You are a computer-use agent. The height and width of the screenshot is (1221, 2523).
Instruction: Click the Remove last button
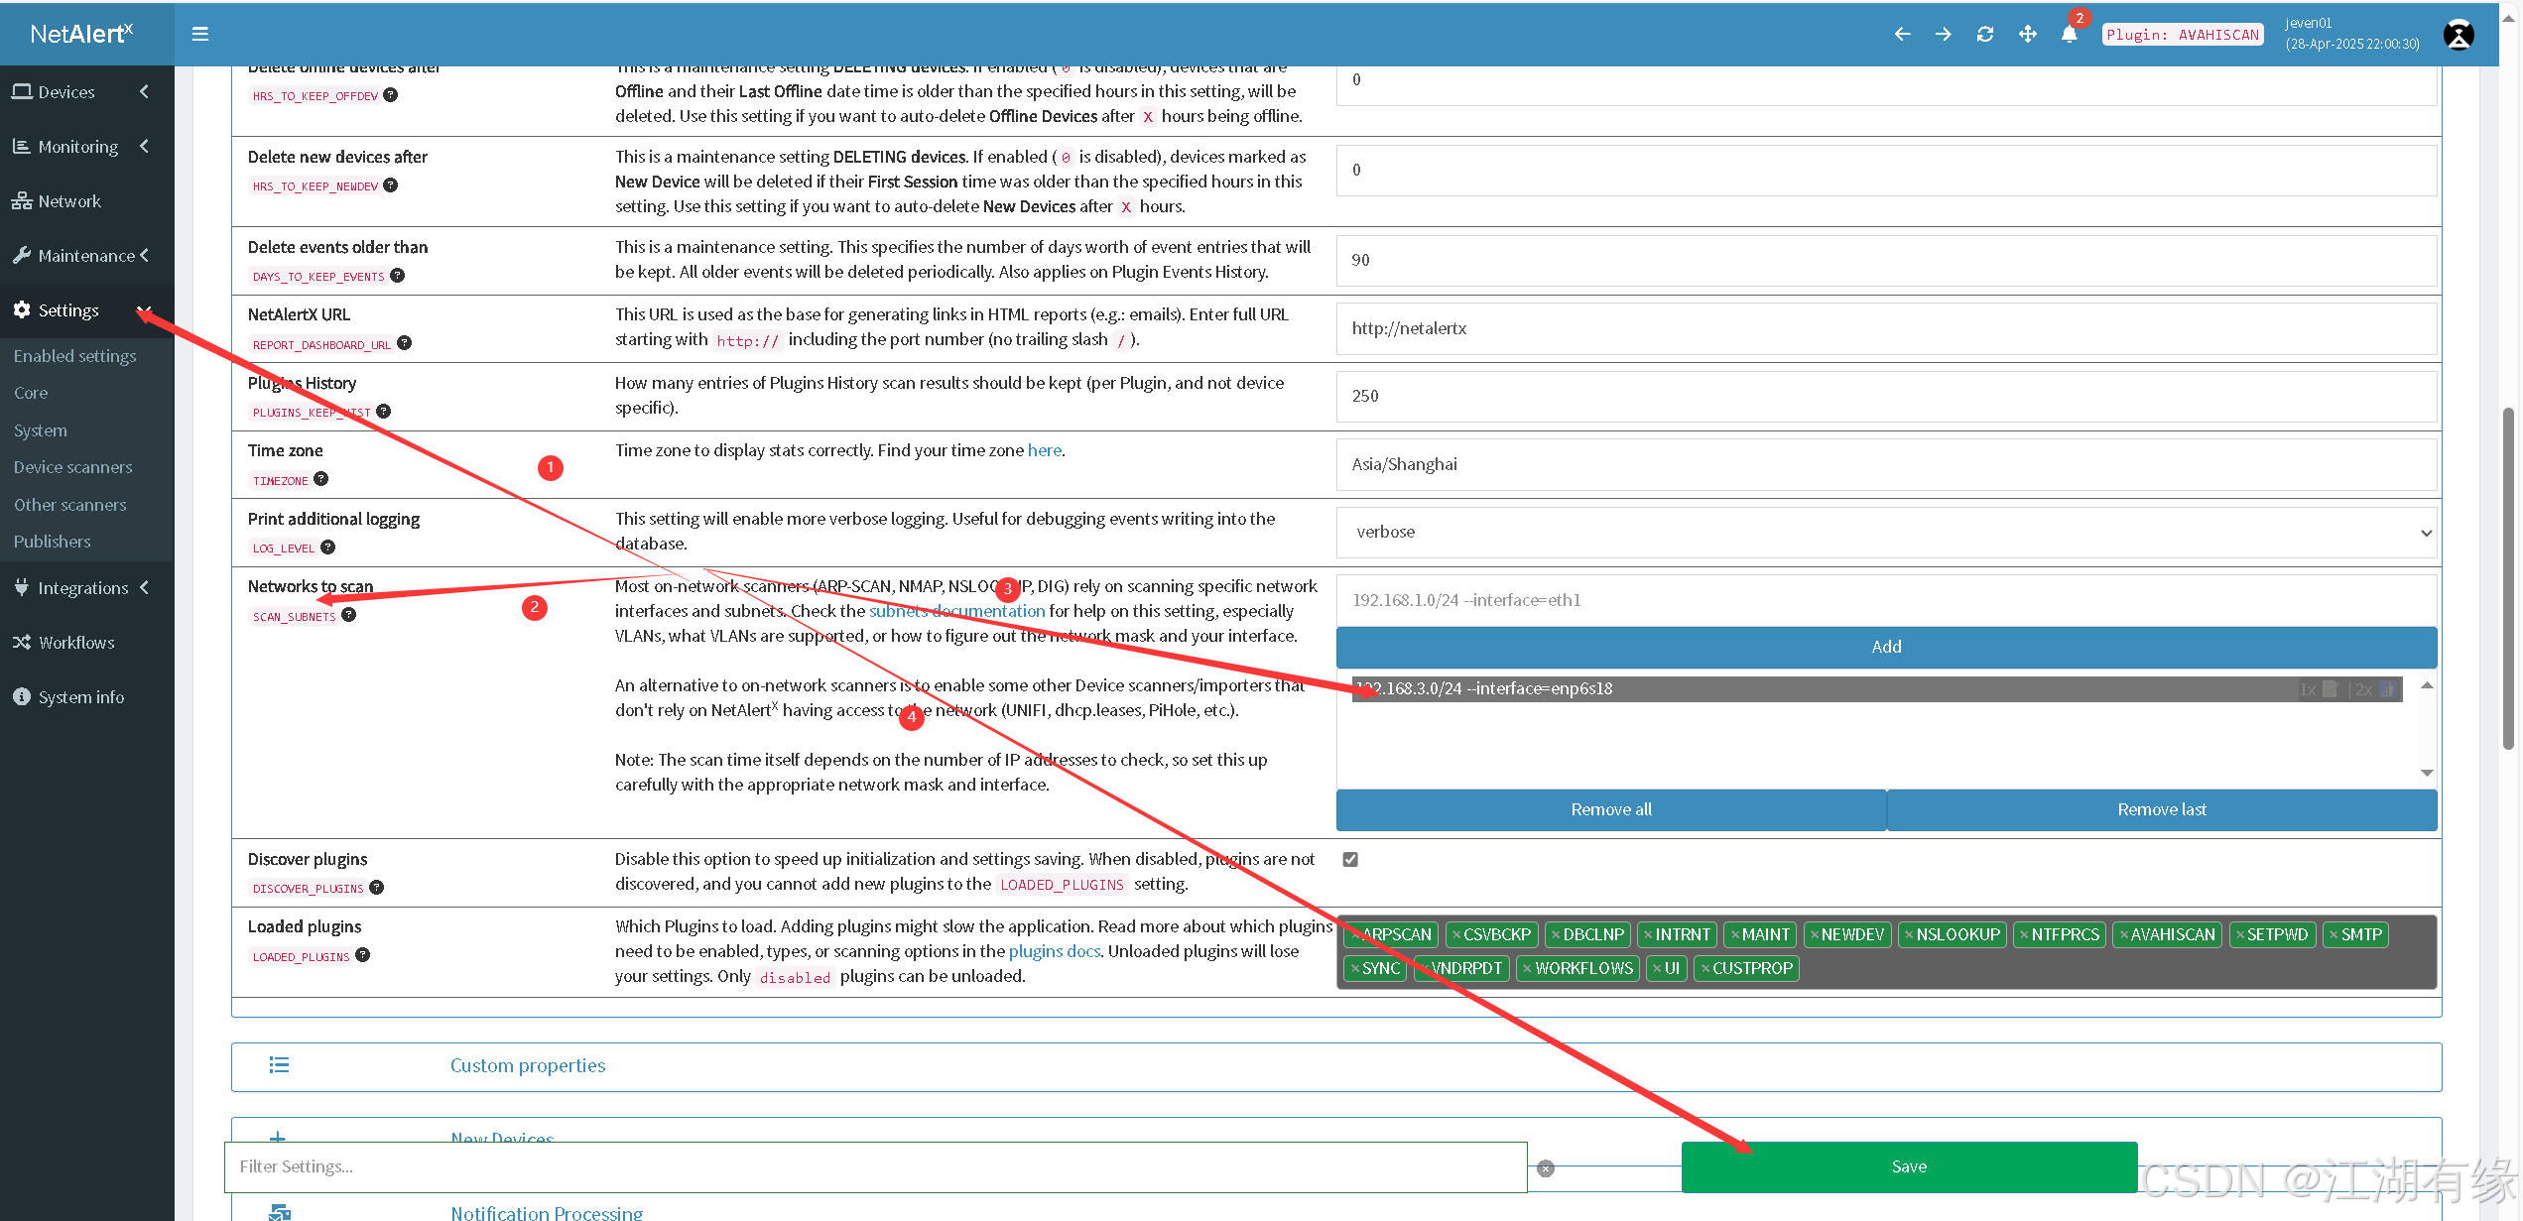[2162, 810]
